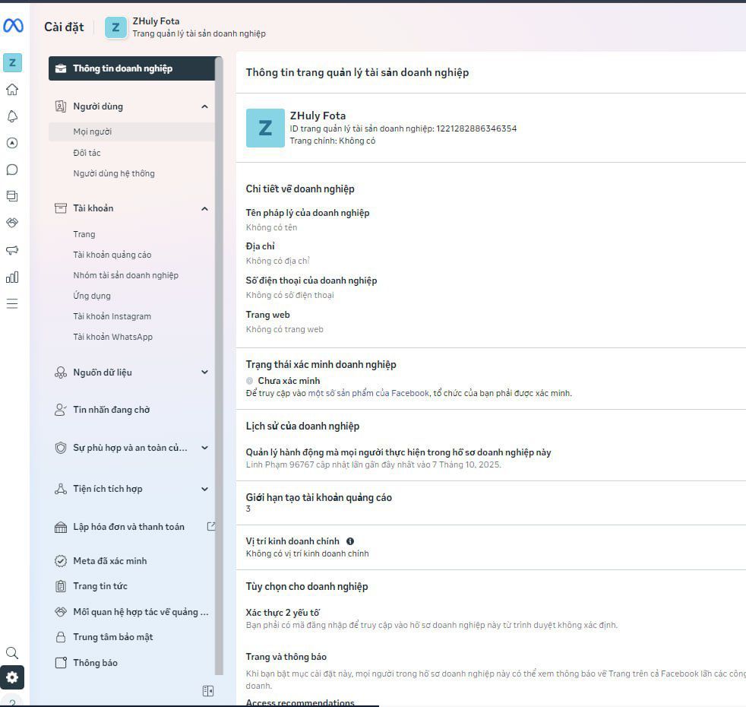Open the Z business account avatar in left rail
Screen dimensions: 746x707
(12, 63)
